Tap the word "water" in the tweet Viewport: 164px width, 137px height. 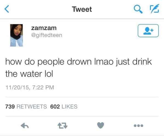coord(31,74)
